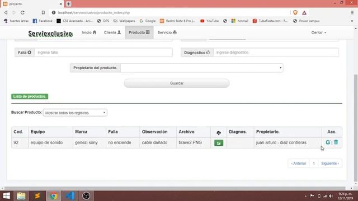358x201 pixels.
Task: Reload the page with refresh icon
Action: (22, 12)
